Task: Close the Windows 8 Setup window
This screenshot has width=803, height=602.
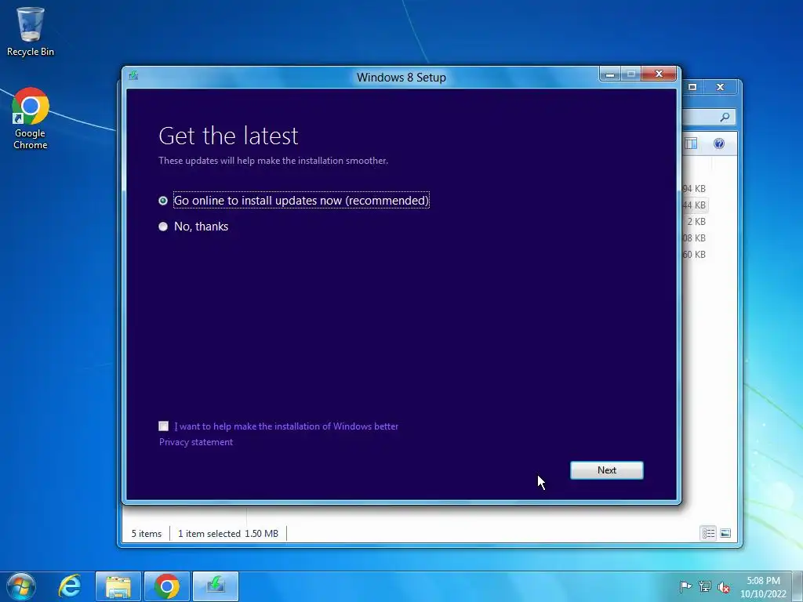Action: click(x=659, y=74)
